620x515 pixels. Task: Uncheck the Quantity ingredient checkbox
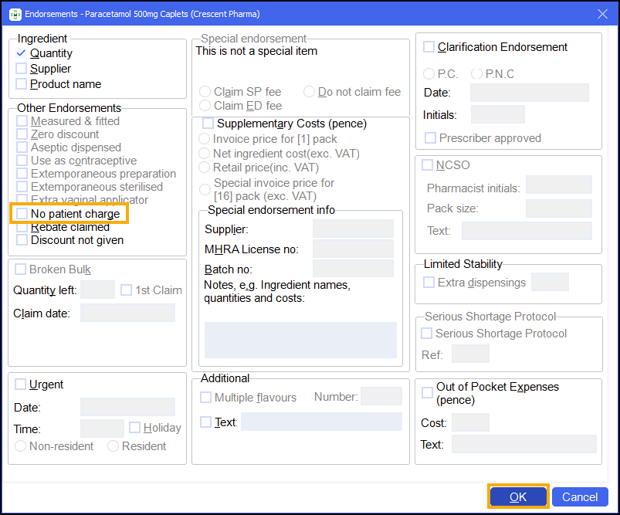coord(22,53)
